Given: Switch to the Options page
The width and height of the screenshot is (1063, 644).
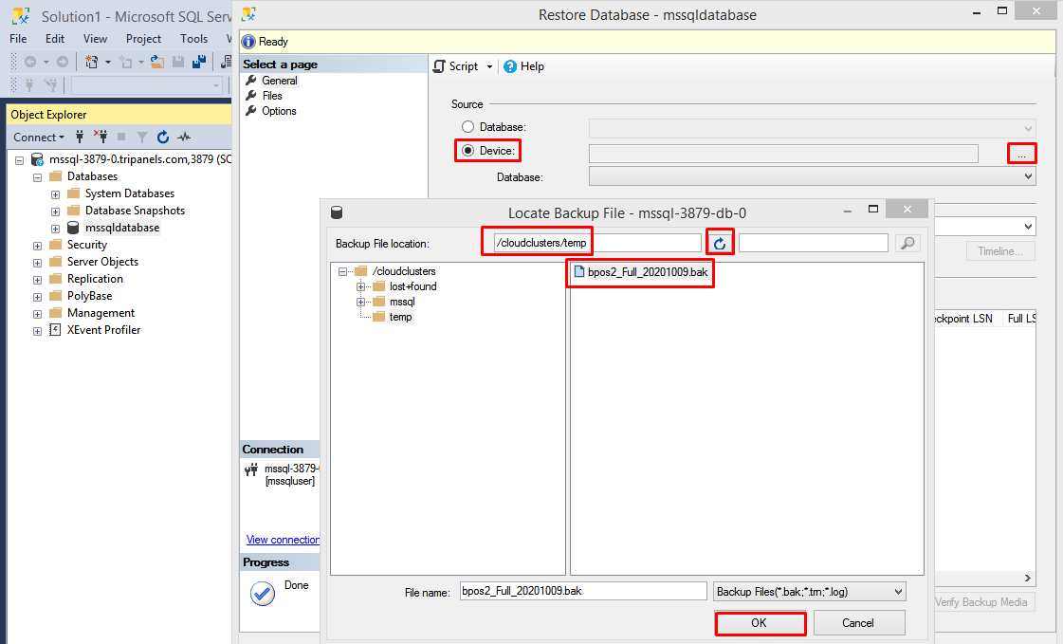Looking at the screenshot, I should 279,111.
